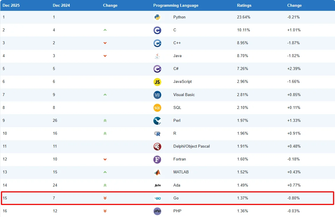335x217 pixels.
Task: Click the Programming Language column header
Action: [176, 5]
